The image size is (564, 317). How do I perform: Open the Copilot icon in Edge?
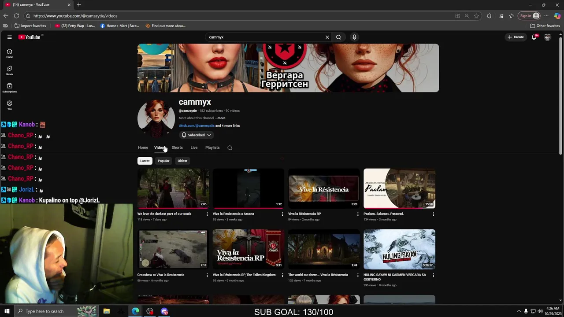tap(557, 16)
